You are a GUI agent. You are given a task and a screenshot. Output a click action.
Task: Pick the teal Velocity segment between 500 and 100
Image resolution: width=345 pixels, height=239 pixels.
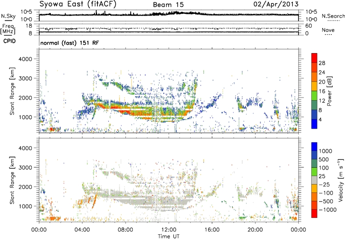pyautogui.click(x=314, y=164)
